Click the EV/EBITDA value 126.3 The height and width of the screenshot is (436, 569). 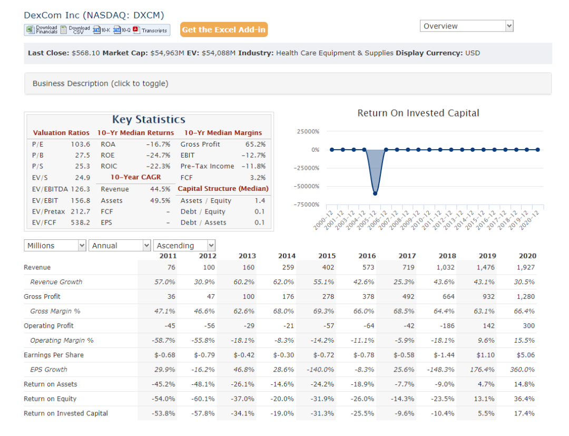click(x=80, y=189)
